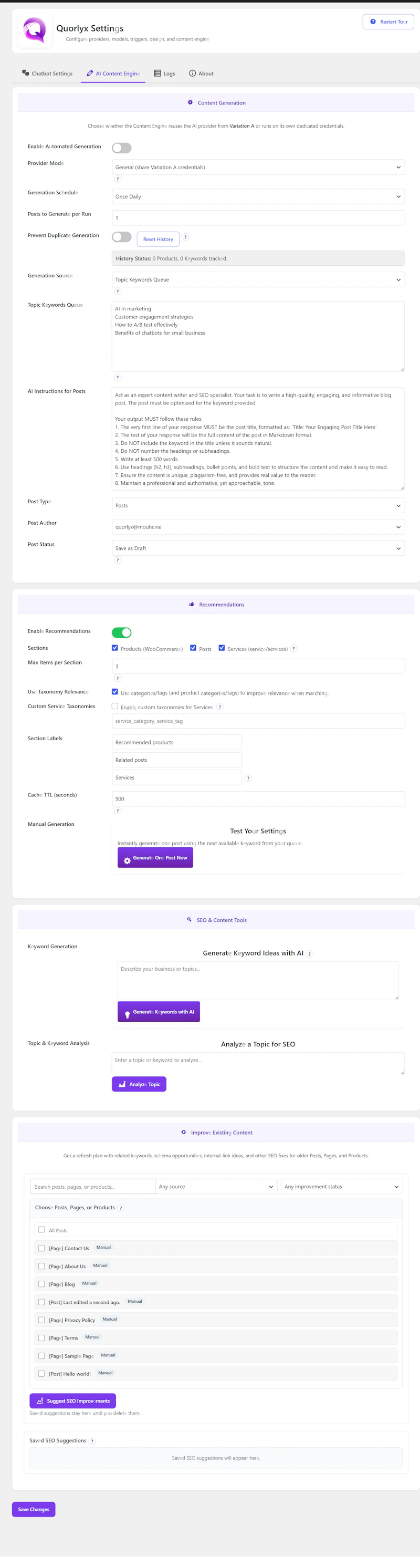Image resolution: width=420 pixels, height=1557 pixels.
Task: Click help icon below Cache TTL field
Action: tap(118, 811)
